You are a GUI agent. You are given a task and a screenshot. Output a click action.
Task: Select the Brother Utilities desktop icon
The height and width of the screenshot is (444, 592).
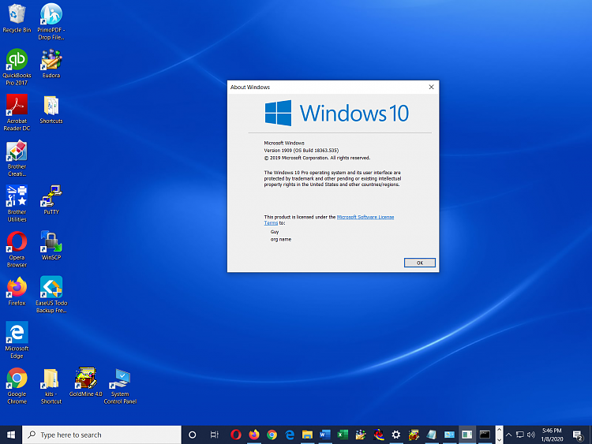pyautogui.click(x=17, y=203)
